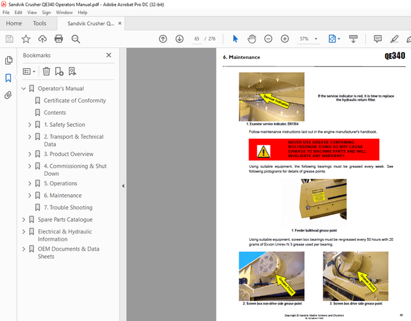Select the highlighter pen tool
Image resolution: width=411 pixels, height=321 pixels.
click(394, 39)
